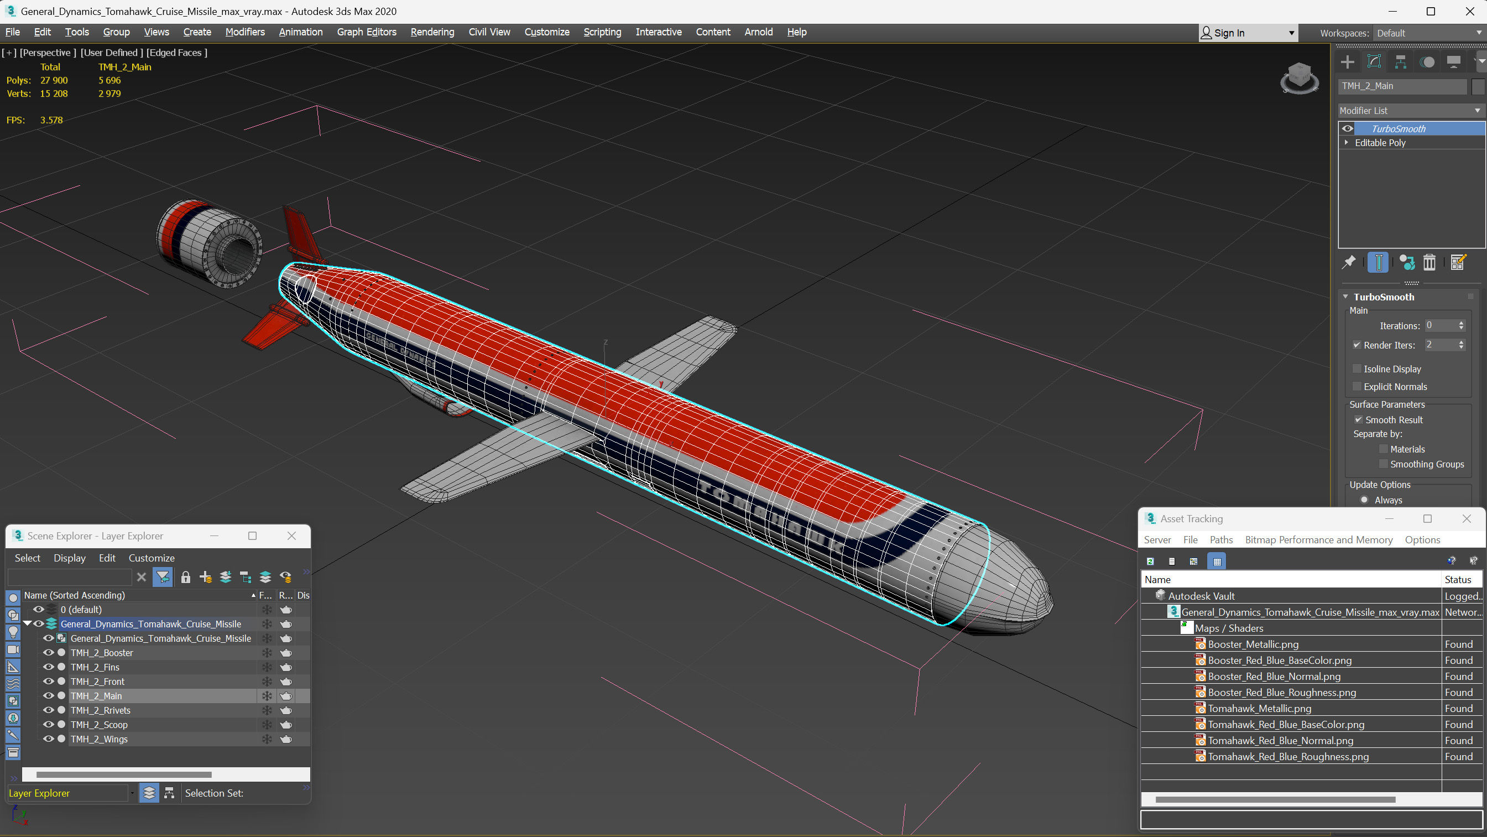The height and width of the screenshot is (837, 1487).
Task: Collapse the General_Dynamics_Tomahawk_Cruise_Missile layer
Action: [27, 624]
